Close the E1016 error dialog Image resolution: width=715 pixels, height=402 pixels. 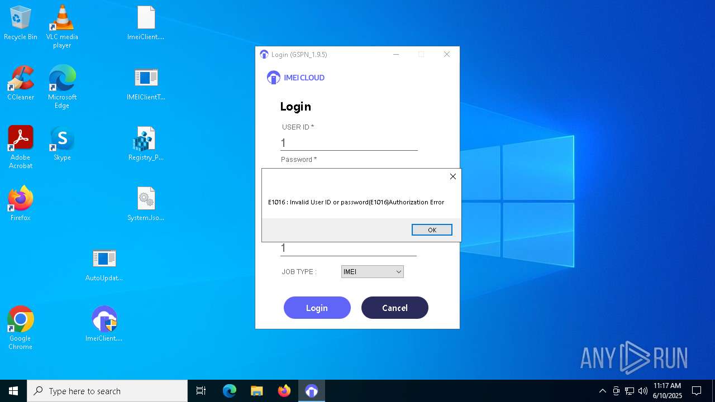click(453, 176)
